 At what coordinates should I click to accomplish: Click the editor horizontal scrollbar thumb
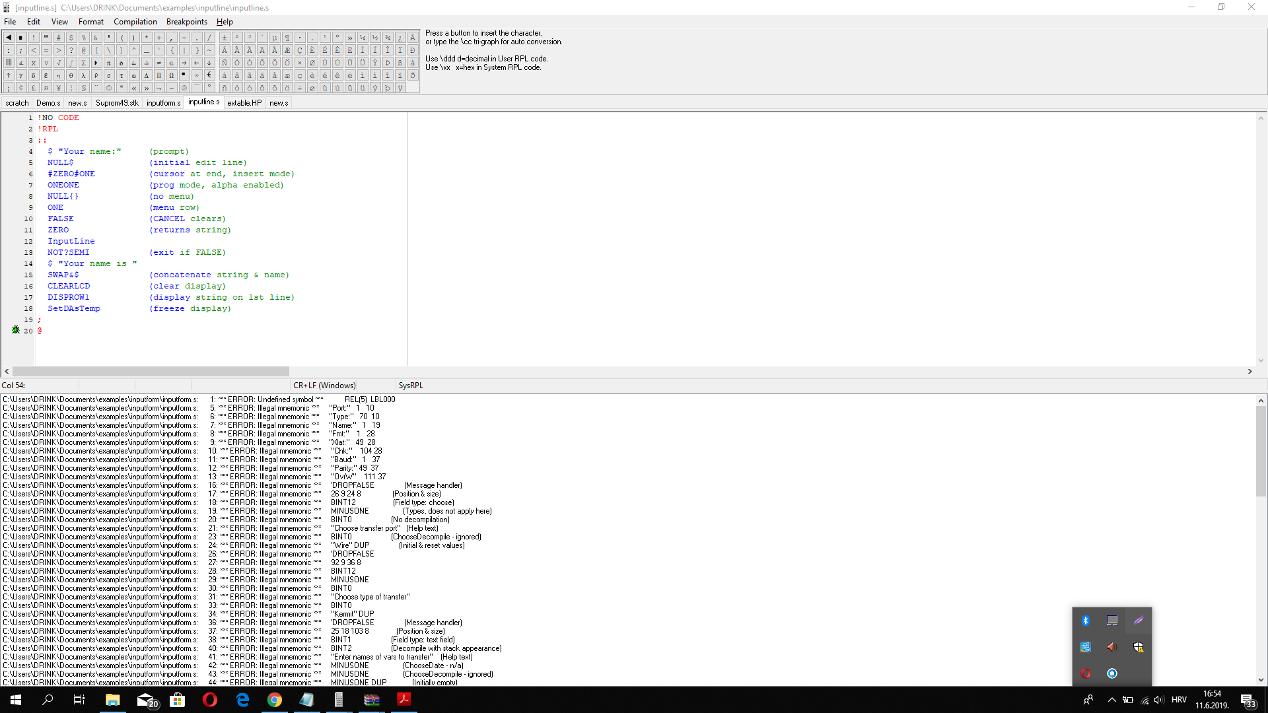tap(151, 371)
